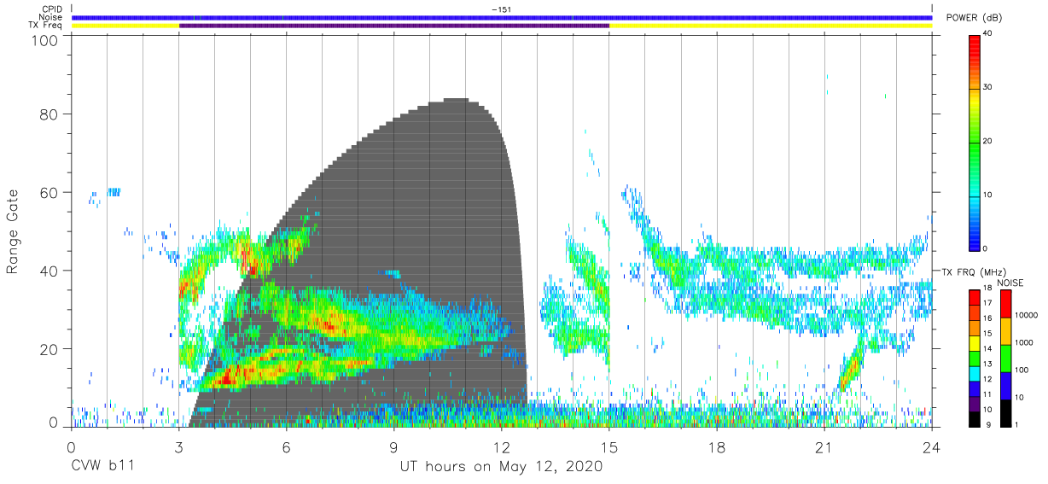Viewport: 1048px width, 484px height.
Task: Click the 20 range gate tick label
Action: coord(49,349)
